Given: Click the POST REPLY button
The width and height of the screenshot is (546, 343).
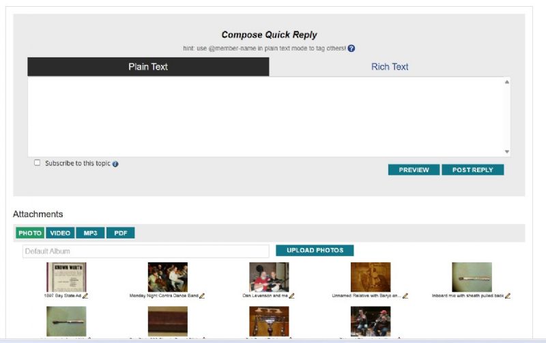Looking at the screenshot, I should [472, 169].
